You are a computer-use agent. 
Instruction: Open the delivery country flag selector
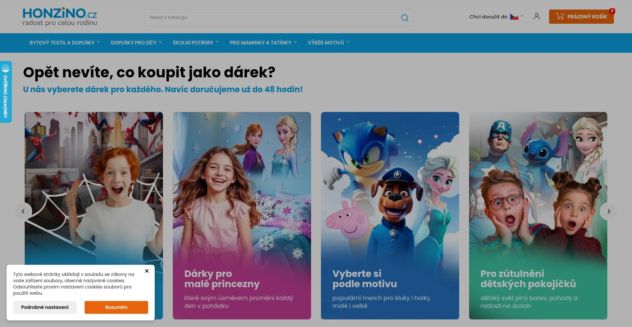pyautogui.click(x=516, y=16)
